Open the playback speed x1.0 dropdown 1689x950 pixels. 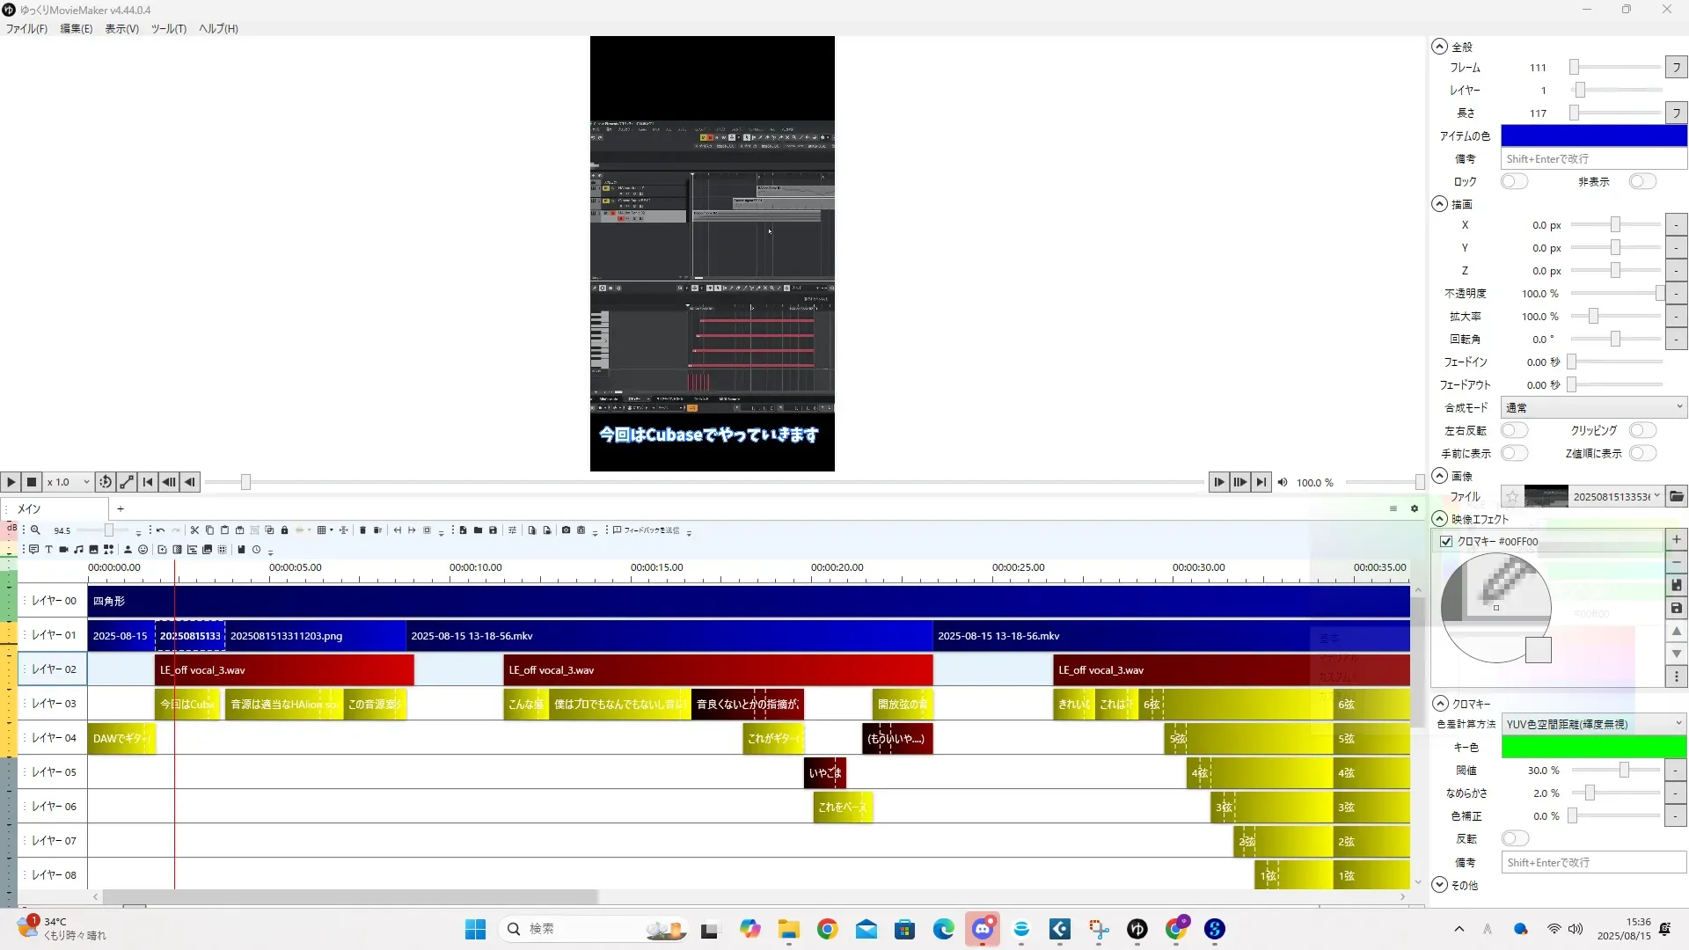69,482
